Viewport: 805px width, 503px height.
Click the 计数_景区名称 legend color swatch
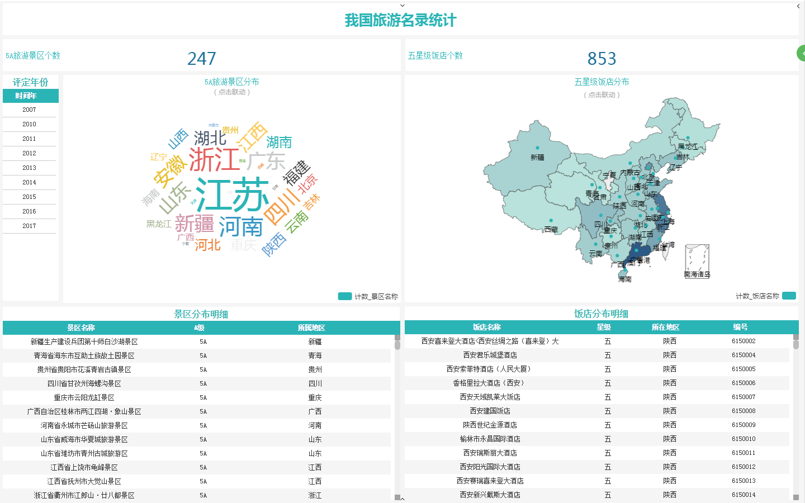pos(344,296)
